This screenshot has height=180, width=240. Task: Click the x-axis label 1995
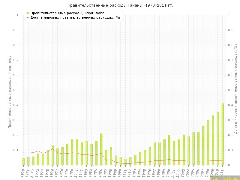[x=145, y=173]
